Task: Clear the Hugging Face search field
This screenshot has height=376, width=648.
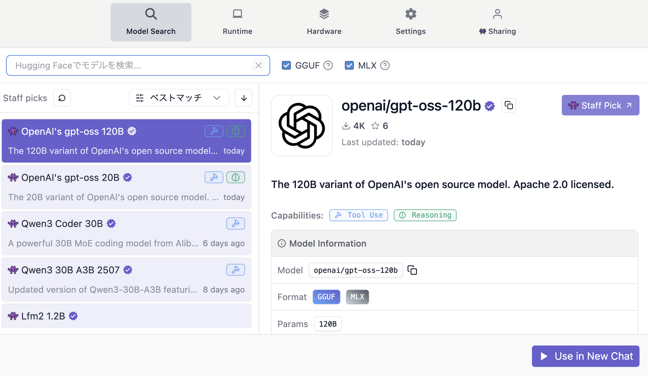Action: coord(258,65)
